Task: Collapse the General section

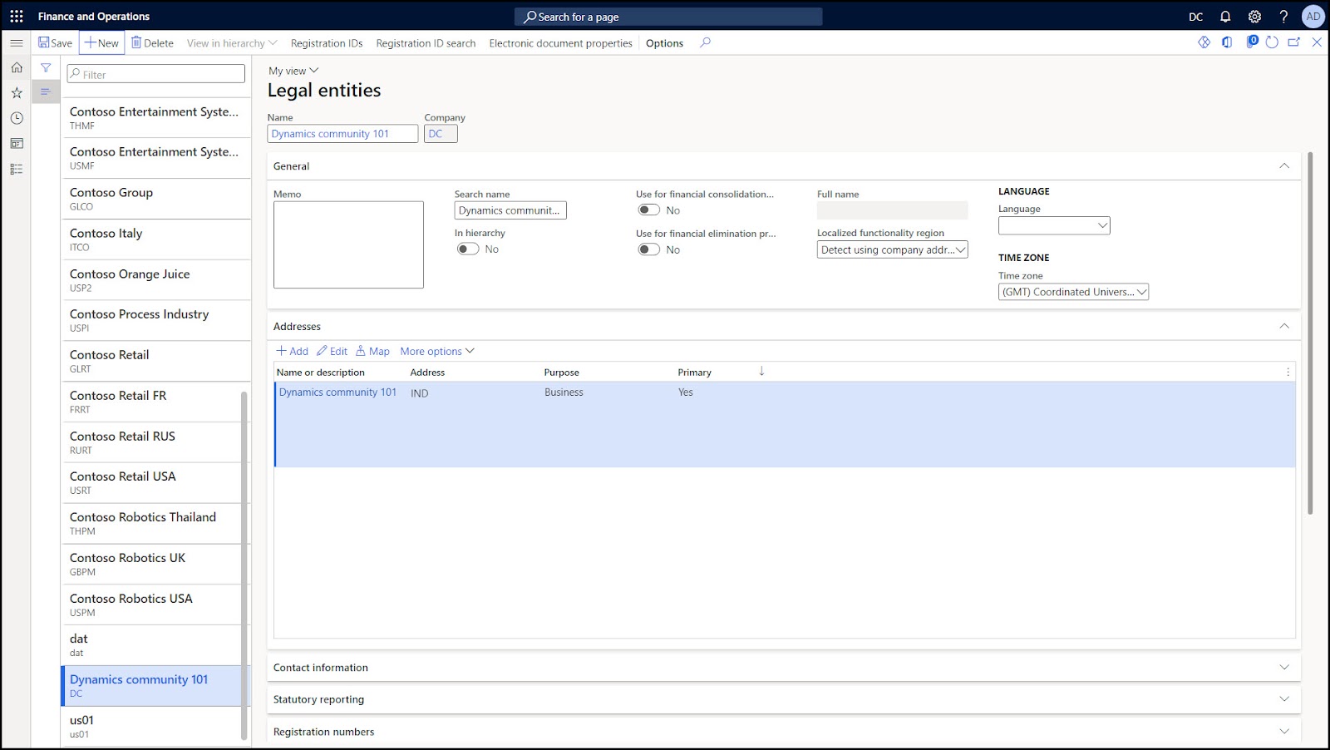Action: click(1284, 166)
